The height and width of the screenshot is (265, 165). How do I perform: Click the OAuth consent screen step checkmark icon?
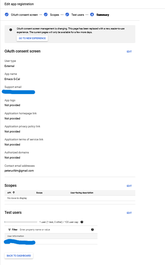coord(7,15)
